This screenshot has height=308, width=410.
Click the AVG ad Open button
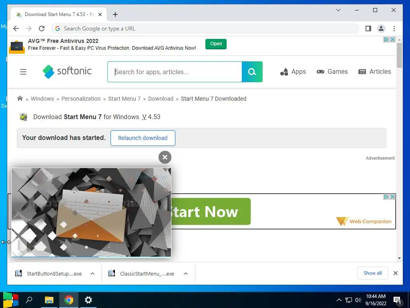coord(216,44)
